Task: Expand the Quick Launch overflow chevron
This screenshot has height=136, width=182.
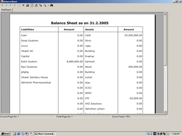Action: pyautogui.click(x=31, y=134)
